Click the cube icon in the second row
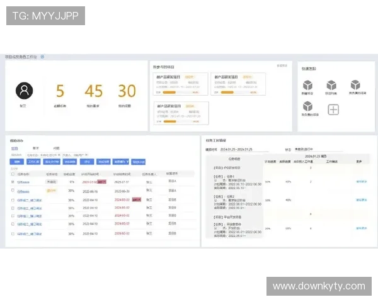Viewport: 378px width, 302px height. coord(308,108)
